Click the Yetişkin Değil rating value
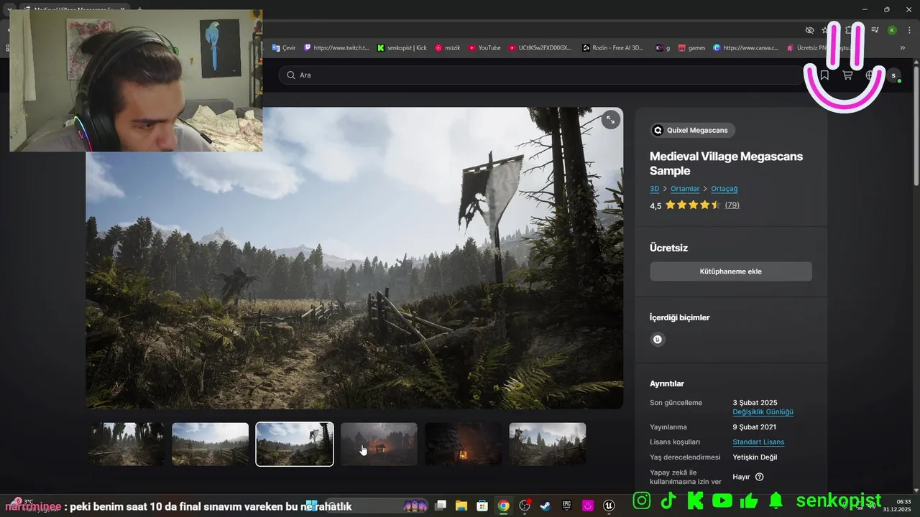Viewport: 920px width, 517px height. point(755,457)
